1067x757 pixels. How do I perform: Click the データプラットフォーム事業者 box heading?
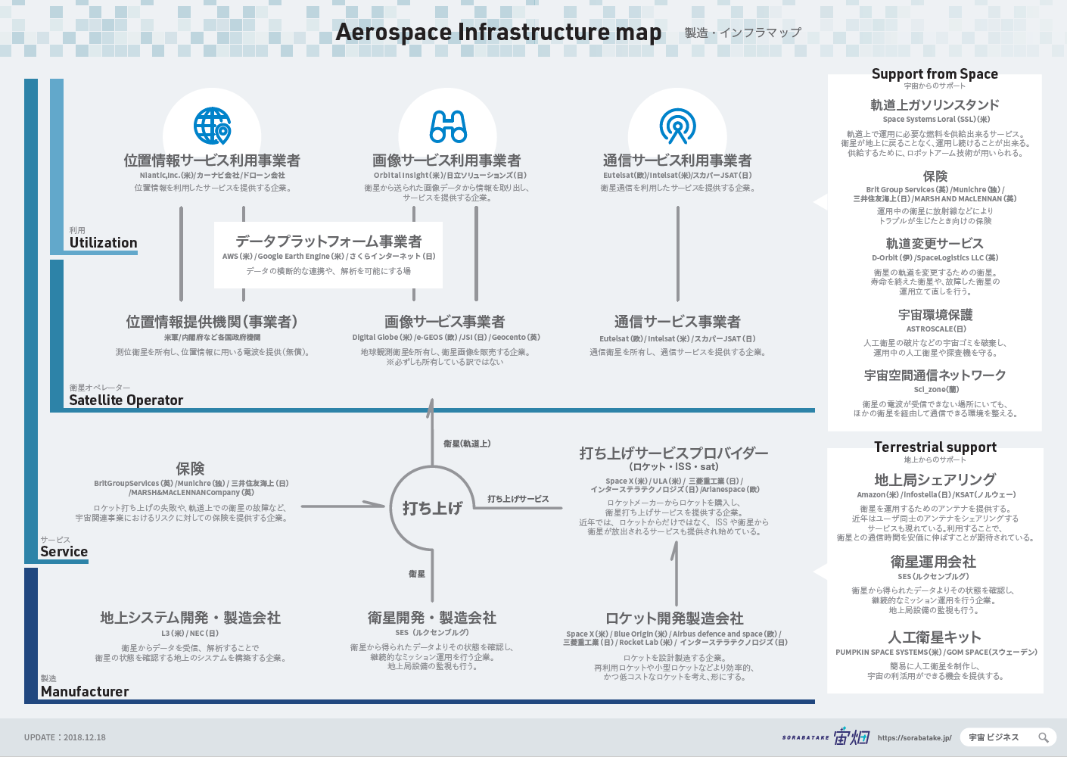click(328, 241)
